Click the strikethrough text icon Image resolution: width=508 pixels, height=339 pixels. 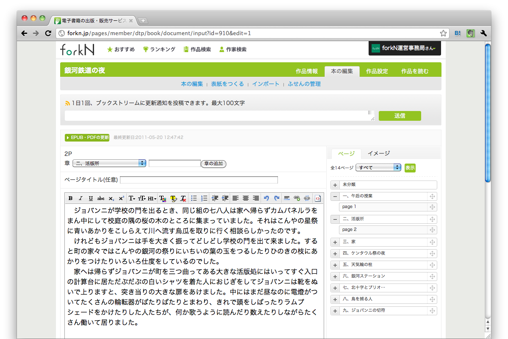pyautogui.click(x=101, y=198)
